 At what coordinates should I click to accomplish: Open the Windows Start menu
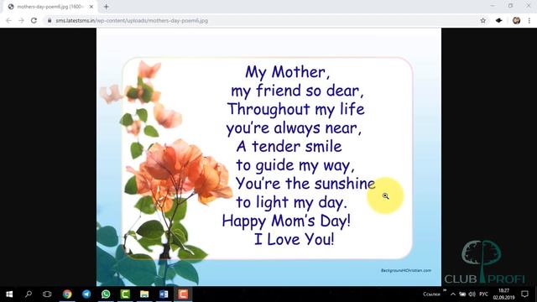[9, 294]
